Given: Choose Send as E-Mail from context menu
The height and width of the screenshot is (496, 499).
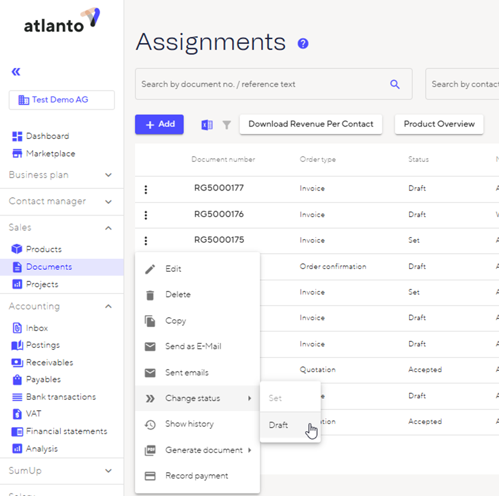Looking at the screenshot, I should coord(193,346).
